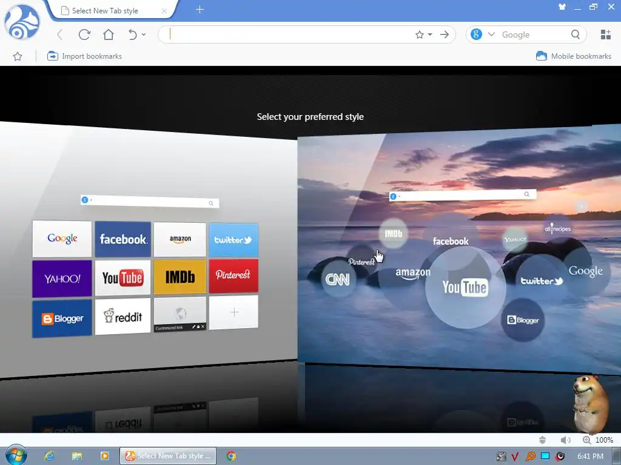The image size is (621, 465).
Task: Click the go arrow in address bar
Action: click(x=445, y=35)
